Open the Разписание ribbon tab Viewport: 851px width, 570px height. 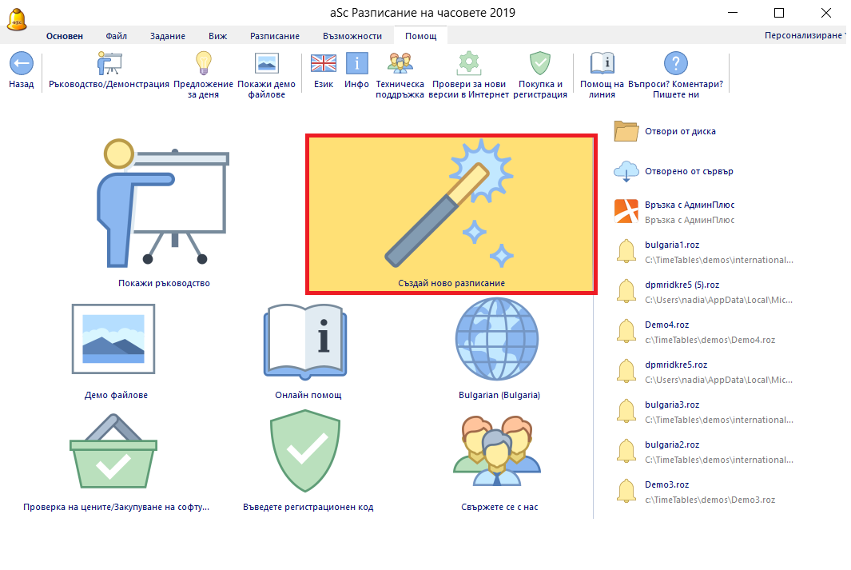275,36
